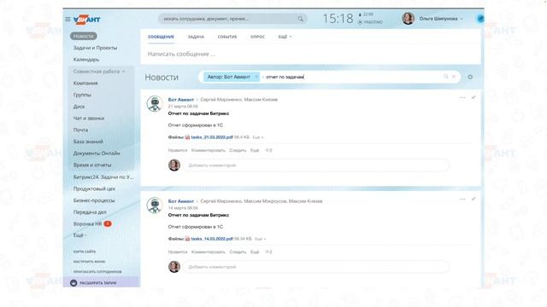The width and height of the screenshot is (547, 307).
Task: Open file tasks_14.03.2022.pdf
Action: pos(212,239)
